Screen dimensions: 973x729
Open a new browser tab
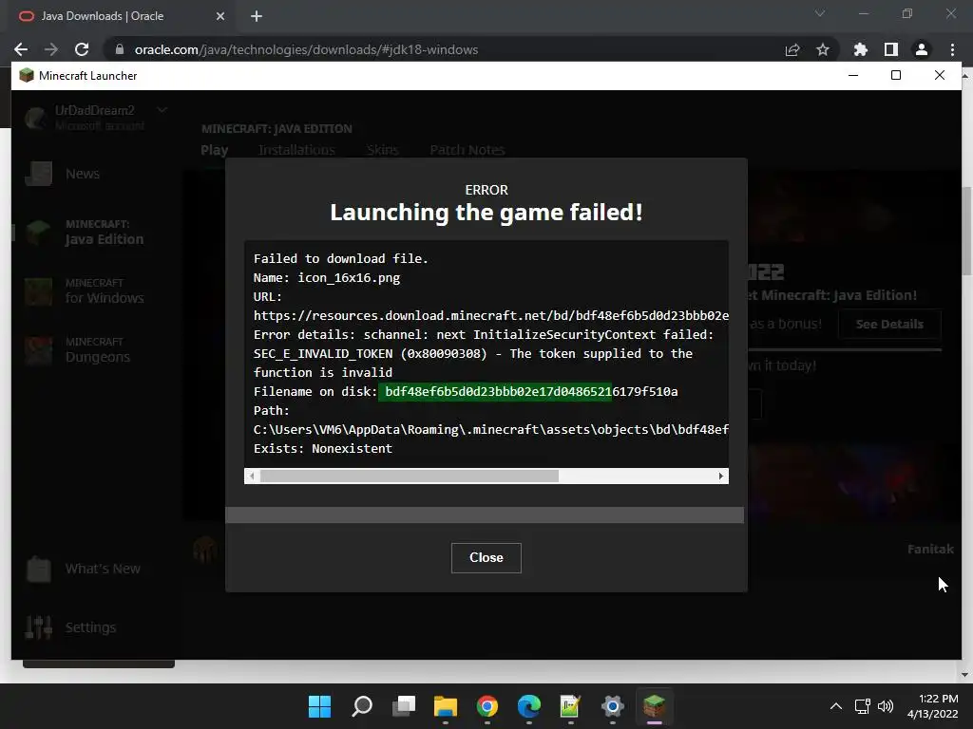[257, 17]
